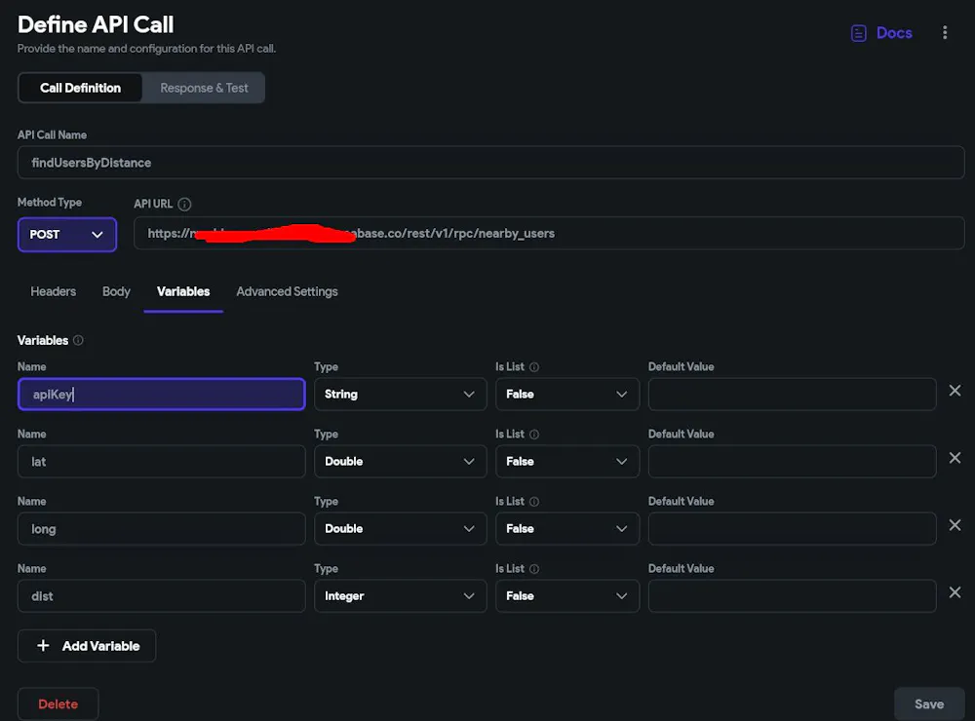Remove the long variable with X

pos(955,525)
